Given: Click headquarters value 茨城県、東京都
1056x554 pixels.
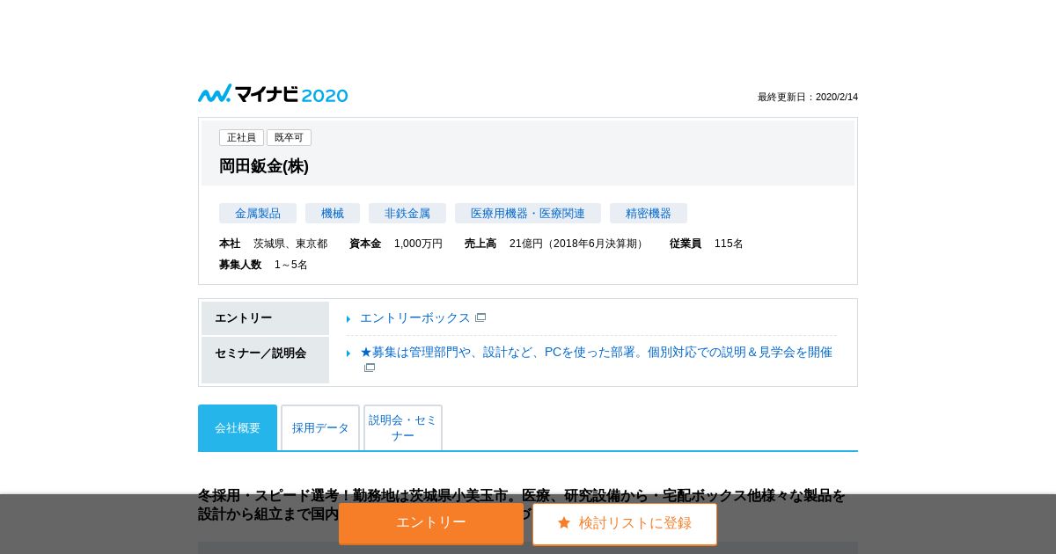Looking at the screenshot, I should [x=290, y=244].
